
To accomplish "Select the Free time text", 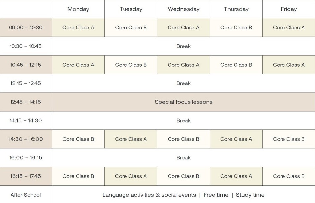I will click(216, 195).
